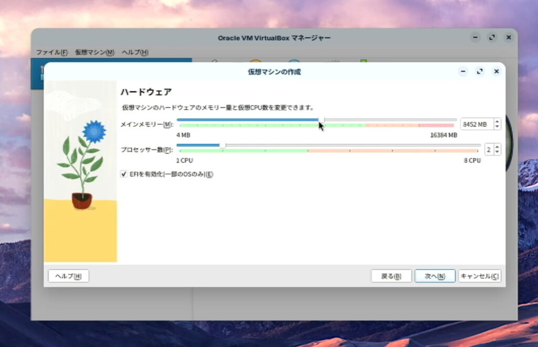Increase main memory with the up arrow

point(498,121)
